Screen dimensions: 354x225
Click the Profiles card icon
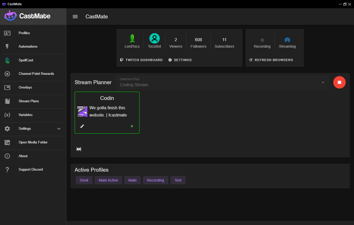pyautogui.click(x=7, y=33)
